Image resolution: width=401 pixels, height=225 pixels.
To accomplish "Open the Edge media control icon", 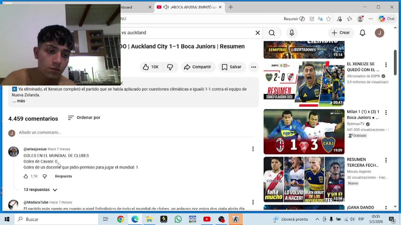I will [x=339, y=19].
